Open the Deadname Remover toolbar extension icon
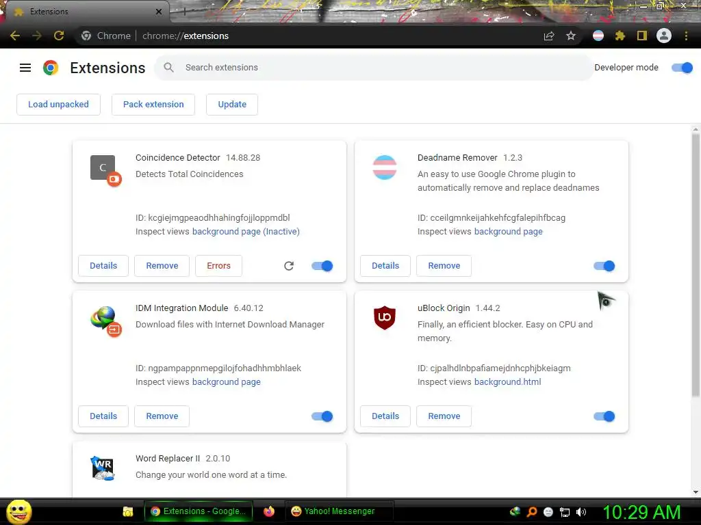Viewport: 701px width, 525px height. click(598, 36)
